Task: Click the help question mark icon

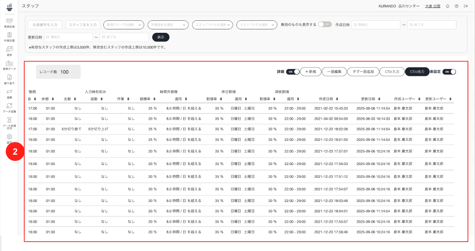Action: point(457,6)
